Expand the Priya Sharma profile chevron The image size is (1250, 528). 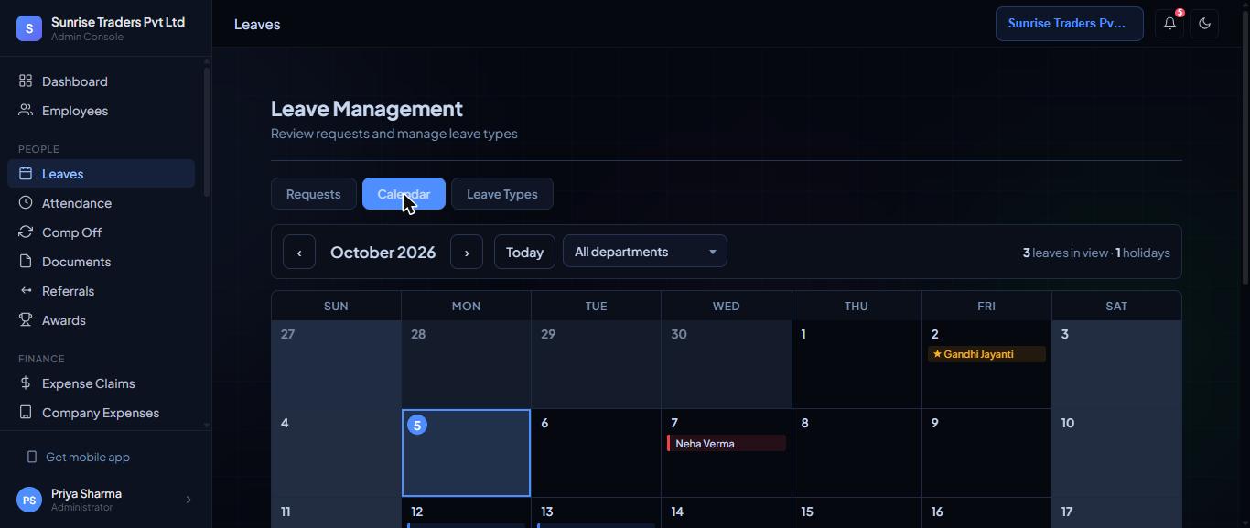(x=189, y=500)
